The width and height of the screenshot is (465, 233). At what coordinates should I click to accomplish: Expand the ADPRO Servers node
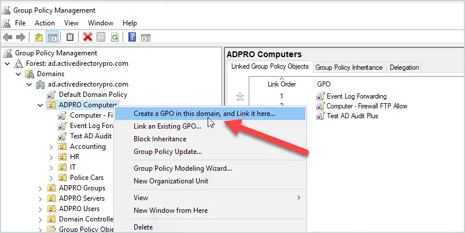(x=40, y=199)
